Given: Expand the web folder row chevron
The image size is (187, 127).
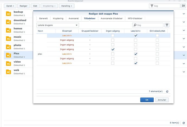Looking at the screenshot, I should pos(184,72).
